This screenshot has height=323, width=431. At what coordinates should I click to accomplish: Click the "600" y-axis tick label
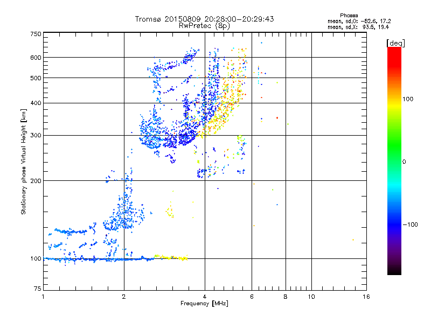pos(36,58)
